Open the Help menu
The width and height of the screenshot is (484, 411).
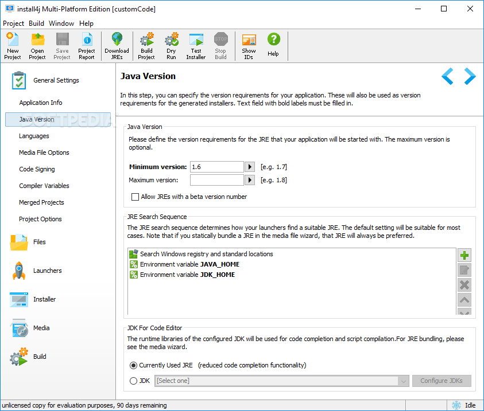tap(87, 24)
